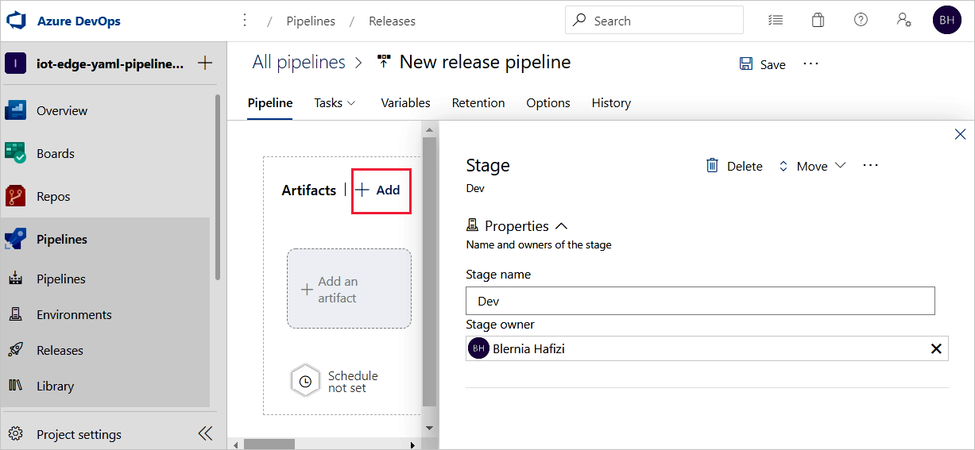Screen dimensions: 975x450
Task: Click the Stage name input field
Action: (700, 302)
